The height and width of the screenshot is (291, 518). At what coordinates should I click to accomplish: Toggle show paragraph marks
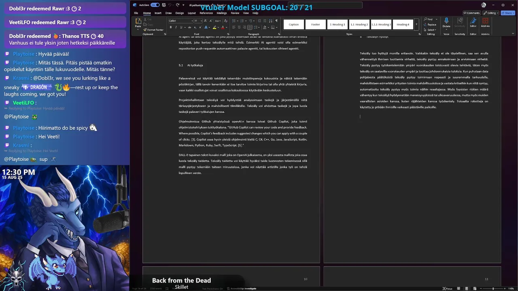click(x=276, y=21)
